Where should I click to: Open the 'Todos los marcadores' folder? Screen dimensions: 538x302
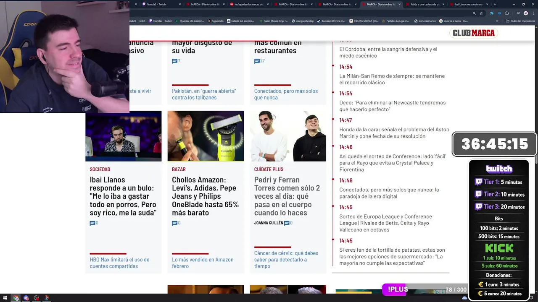click(x=520, y=21)
